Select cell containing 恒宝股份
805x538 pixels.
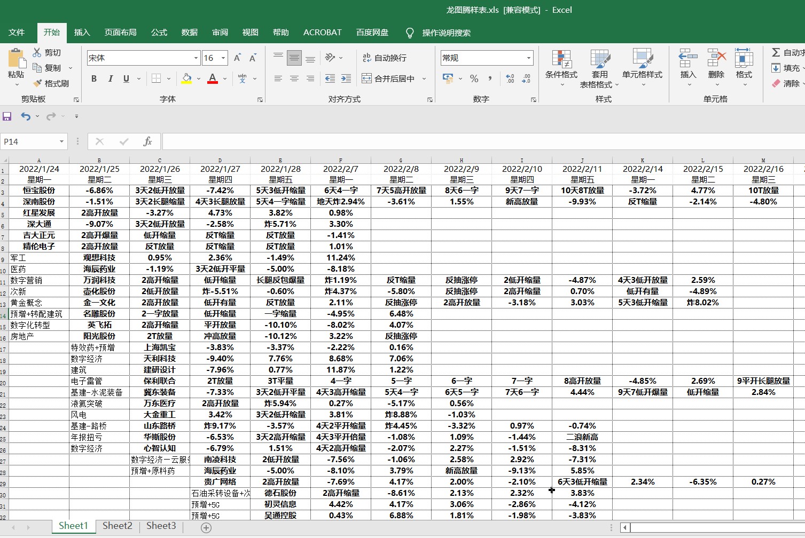click(39, 191)
